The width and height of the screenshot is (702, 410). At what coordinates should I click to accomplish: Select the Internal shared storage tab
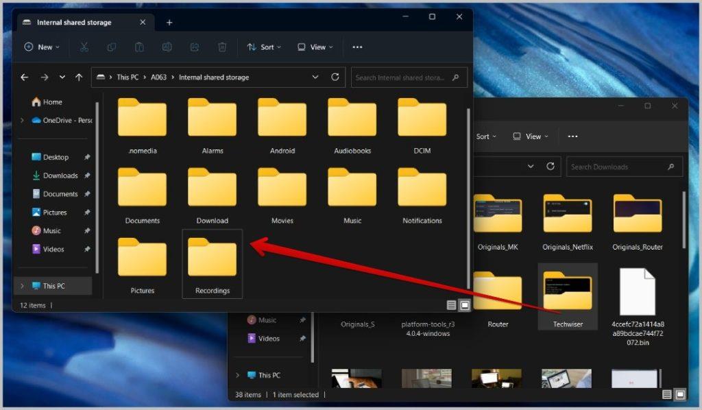click(85, 23)
